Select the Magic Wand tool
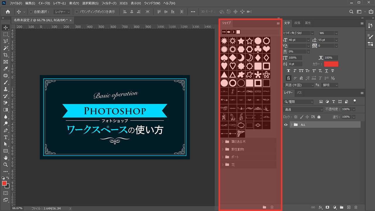 [x=6, y=48]
